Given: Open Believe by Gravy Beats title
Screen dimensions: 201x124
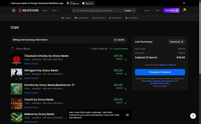Looking at the screenshot, I should coord(39,114).
